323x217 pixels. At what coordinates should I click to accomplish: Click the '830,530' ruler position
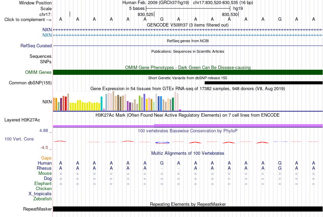point(230,14)
